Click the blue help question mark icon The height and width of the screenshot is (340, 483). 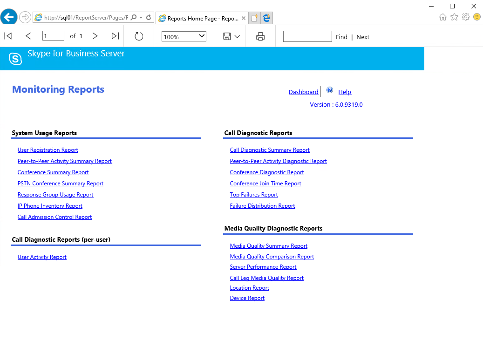(x=330, y=90)
